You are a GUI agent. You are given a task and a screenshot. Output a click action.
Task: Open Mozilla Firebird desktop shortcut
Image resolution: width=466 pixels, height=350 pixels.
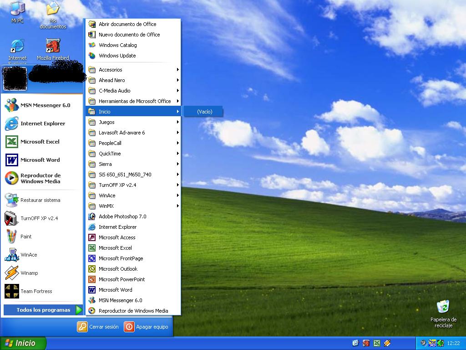[x=53, y=47]
